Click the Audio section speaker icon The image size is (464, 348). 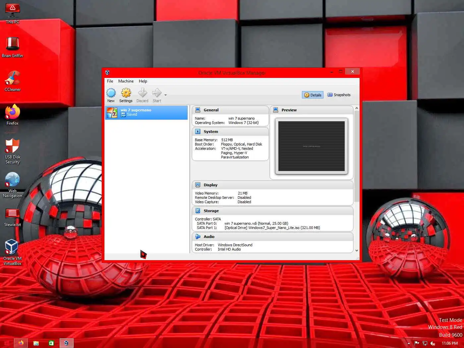pos(198,237)
